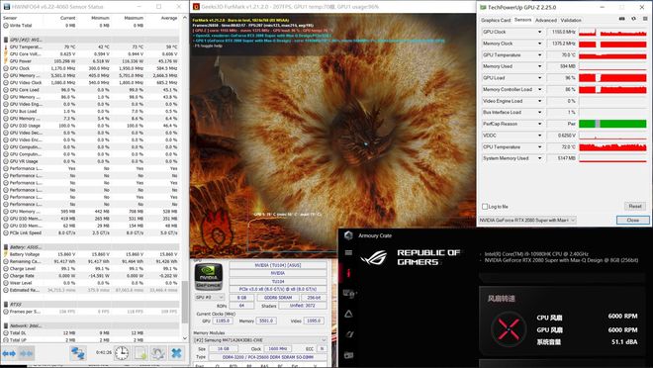653x368 pixels.
Task: Select PCIe Link Speed row in HWiNFO
Action: 91,232
